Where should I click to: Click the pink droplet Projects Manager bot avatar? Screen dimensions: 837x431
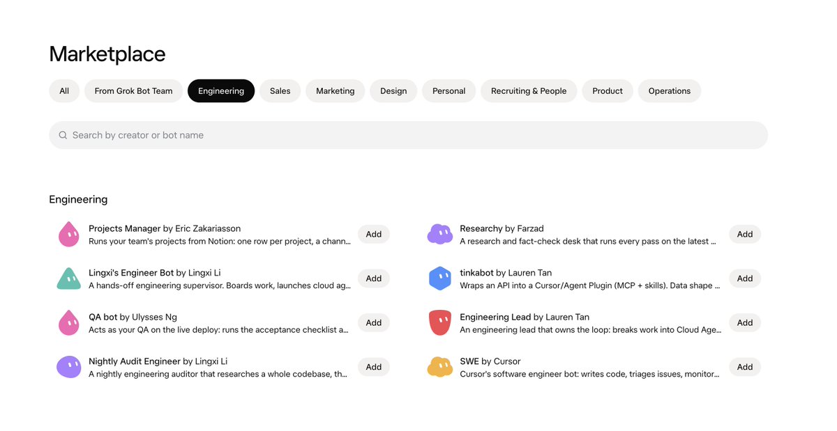[68, 235]
